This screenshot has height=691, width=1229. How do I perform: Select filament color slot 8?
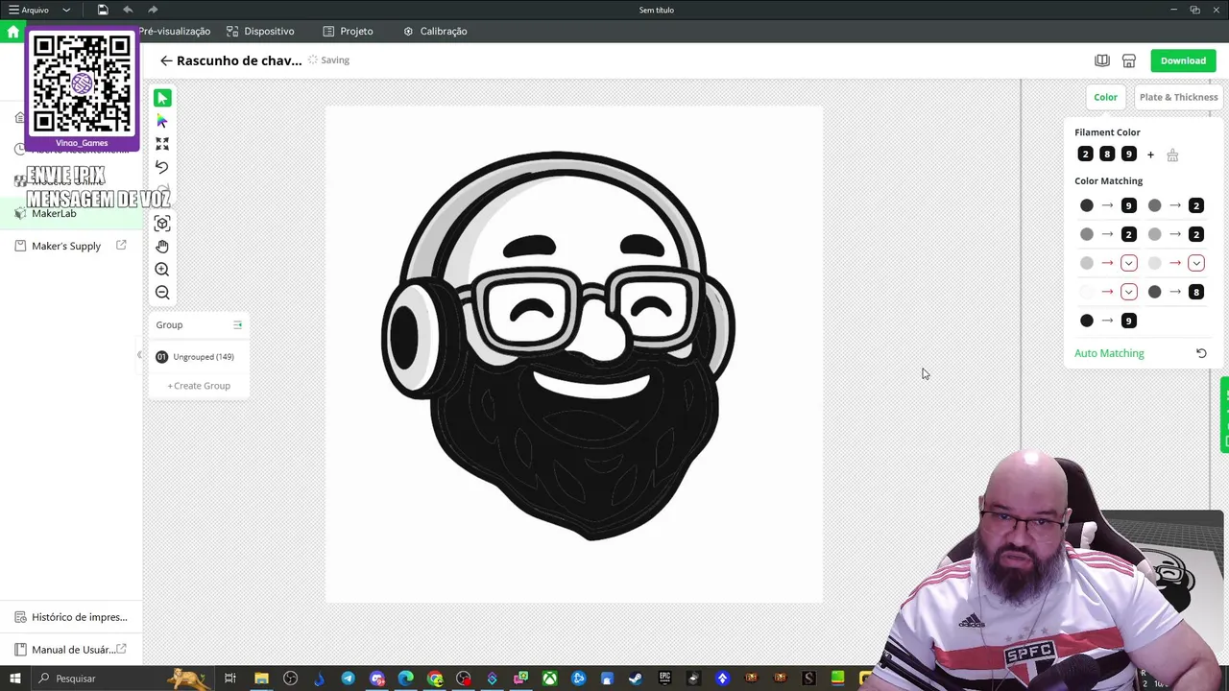(1107, 155)
